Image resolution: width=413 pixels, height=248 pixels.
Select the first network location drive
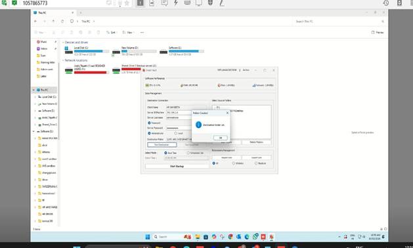click(87, 69)
